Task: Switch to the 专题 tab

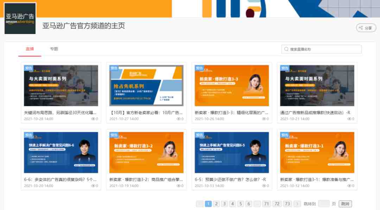Action: [54, 49]
